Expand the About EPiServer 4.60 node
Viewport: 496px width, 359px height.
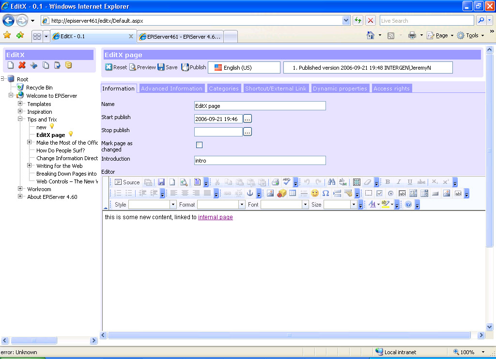20,196
